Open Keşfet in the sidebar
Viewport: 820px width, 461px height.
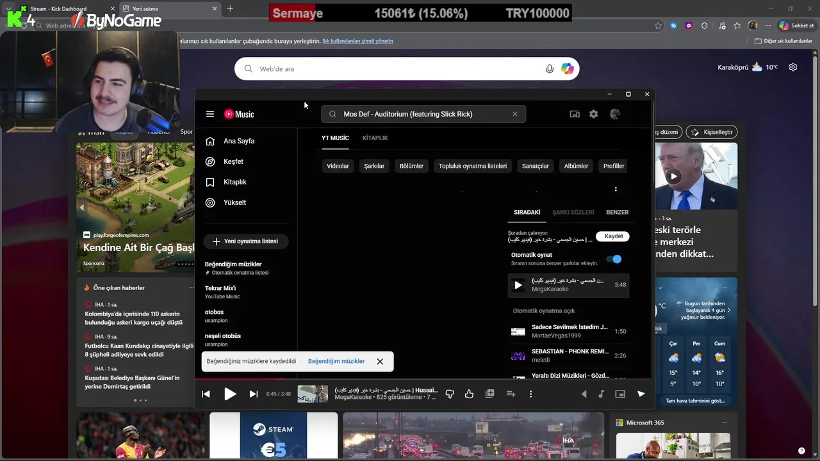[246, 161]
